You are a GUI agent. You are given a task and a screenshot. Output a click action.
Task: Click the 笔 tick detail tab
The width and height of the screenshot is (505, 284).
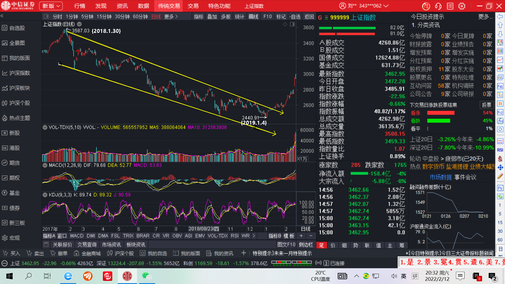(x=321, y=245)
